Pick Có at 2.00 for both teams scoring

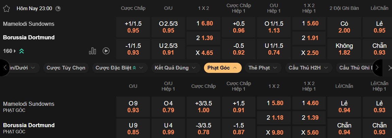point(344,27)
